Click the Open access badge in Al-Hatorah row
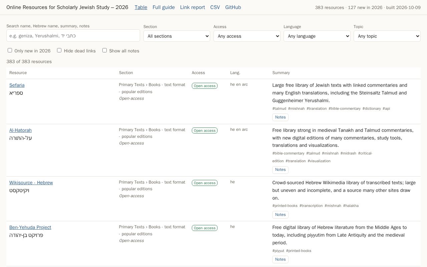Image resolution: width=427 pixels, height=267 pixels. (x=204, y=130)
